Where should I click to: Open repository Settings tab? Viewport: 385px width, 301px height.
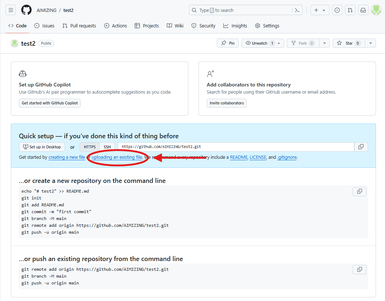(x=267, y=26)
